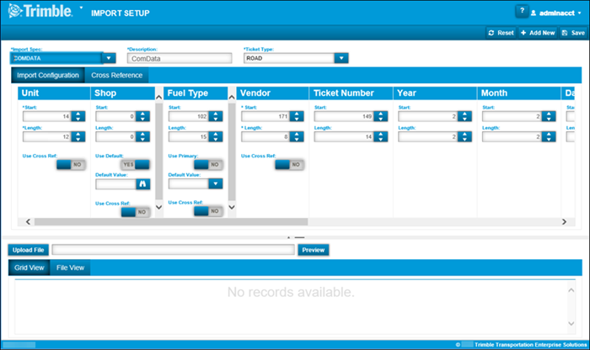
Task: Toggle Shop Use Cross Ref switch
Action: pos(136,212)
